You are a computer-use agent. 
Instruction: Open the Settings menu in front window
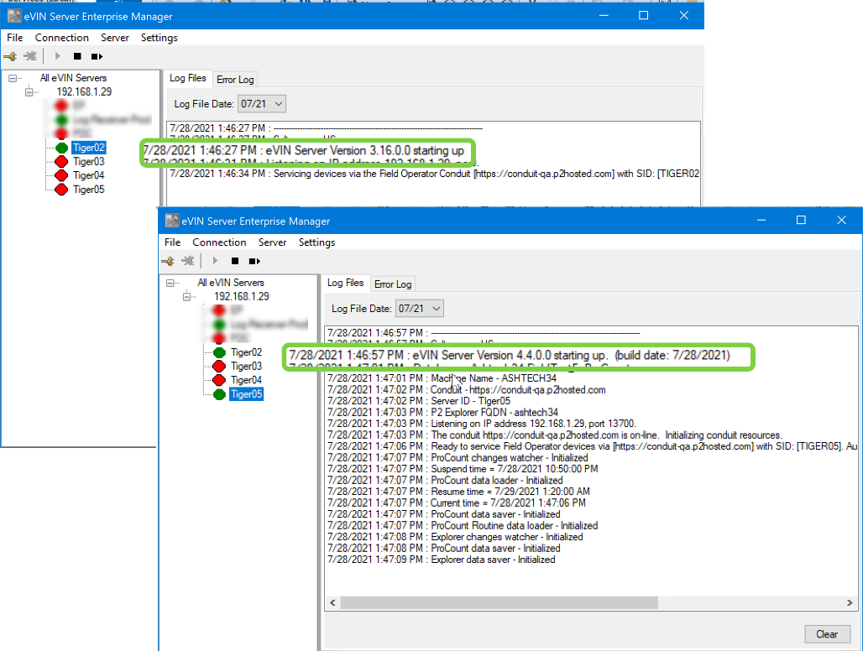[x=316, y=242]
